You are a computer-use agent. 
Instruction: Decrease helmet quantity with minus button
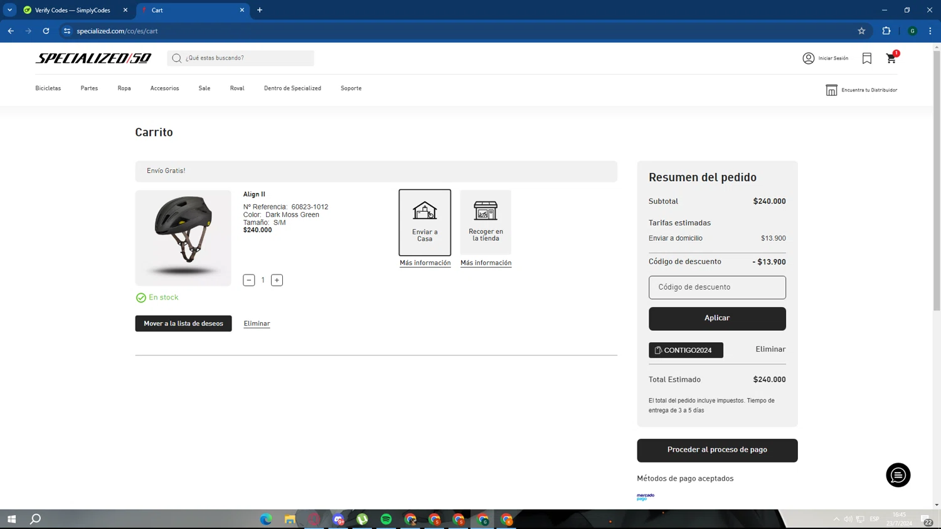(249, 280)
